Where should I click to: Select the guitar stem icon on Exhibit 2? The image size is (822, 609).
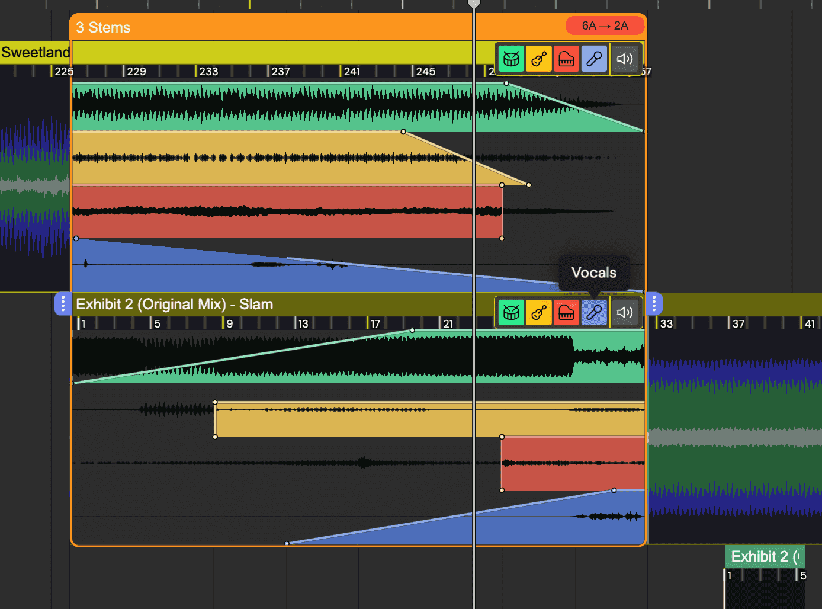click(538, 312)
